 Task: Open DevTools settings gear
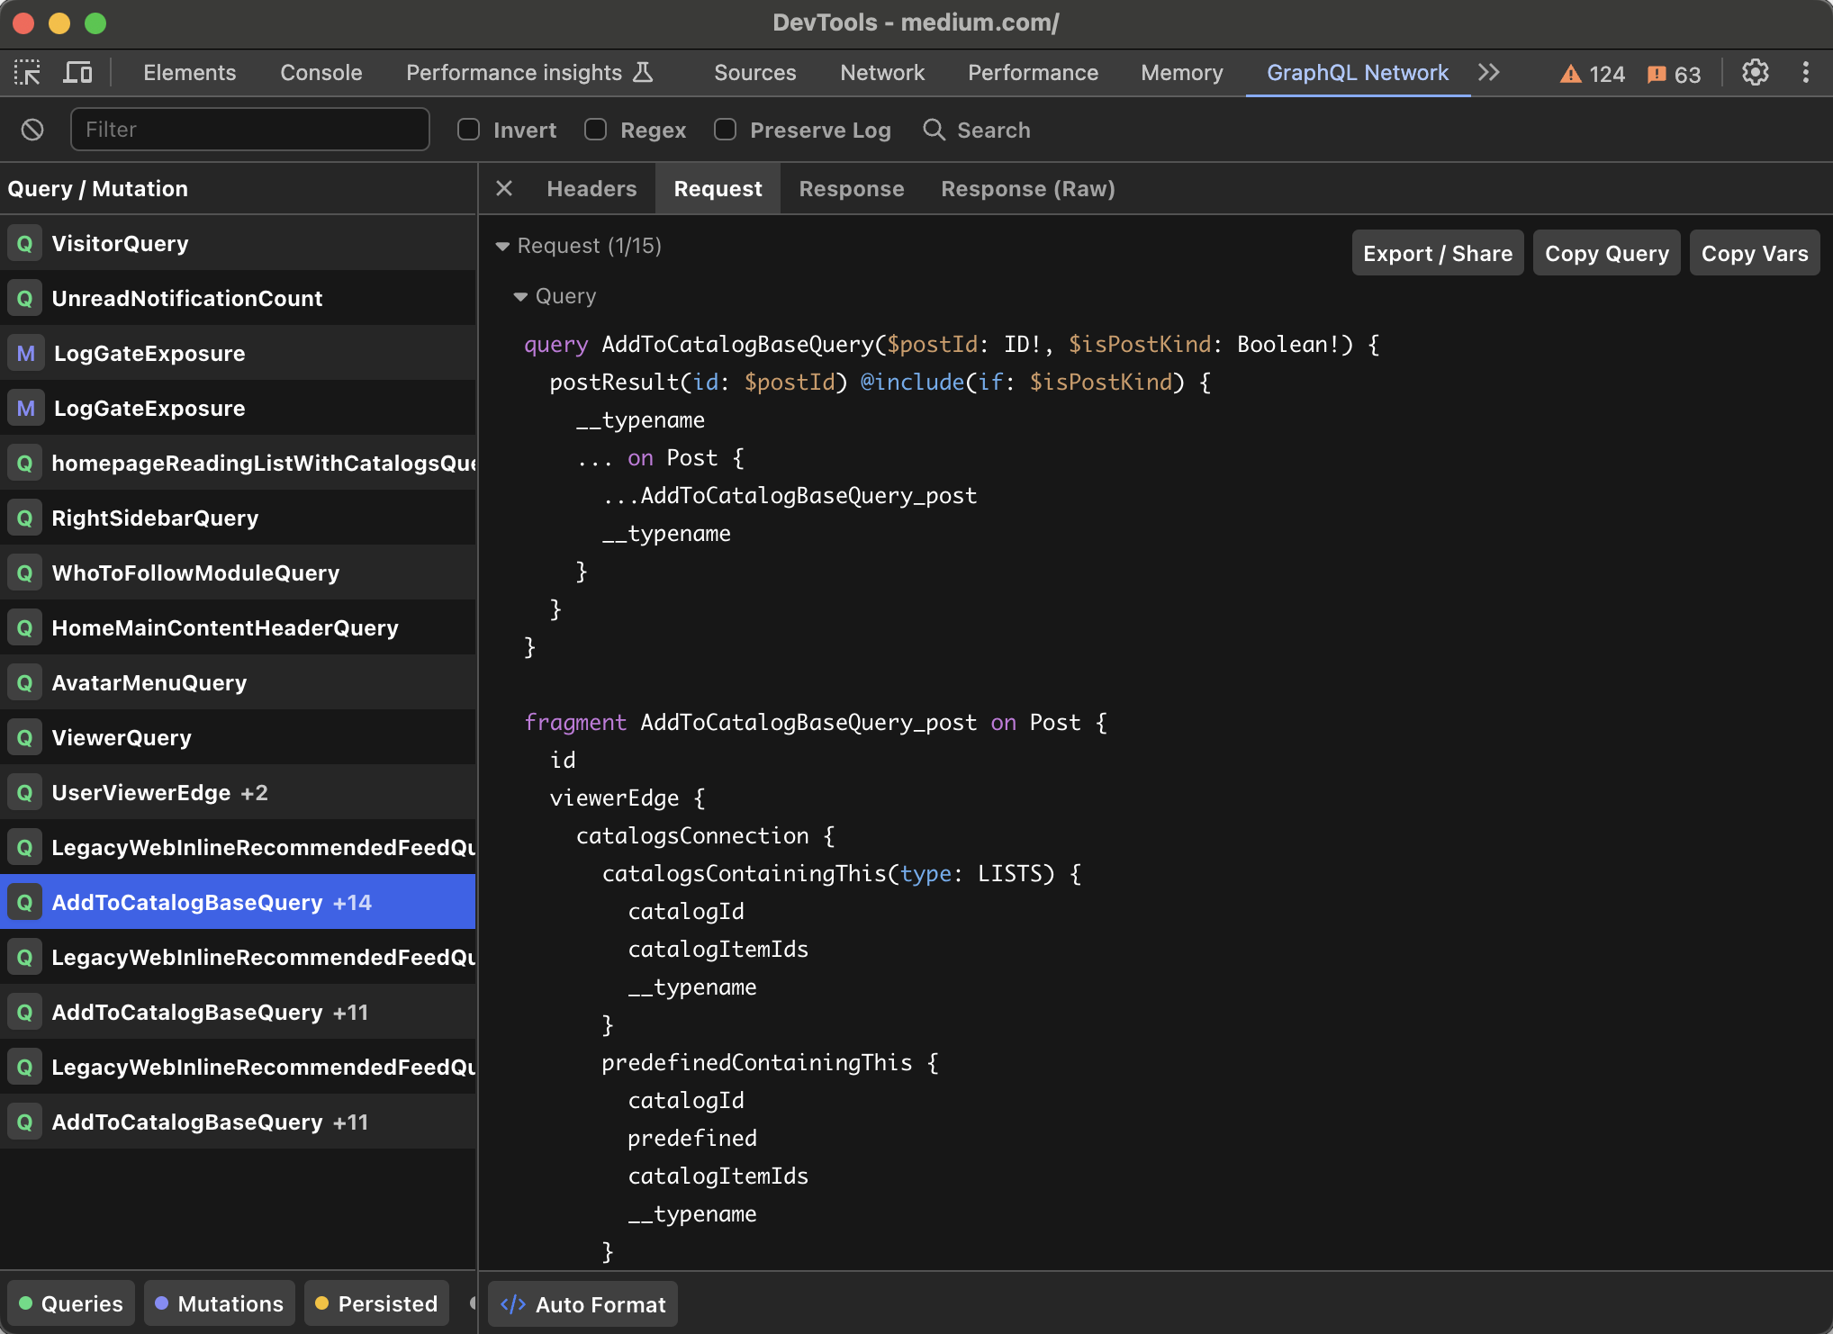pyautogui.click(x=1755, y=73)
